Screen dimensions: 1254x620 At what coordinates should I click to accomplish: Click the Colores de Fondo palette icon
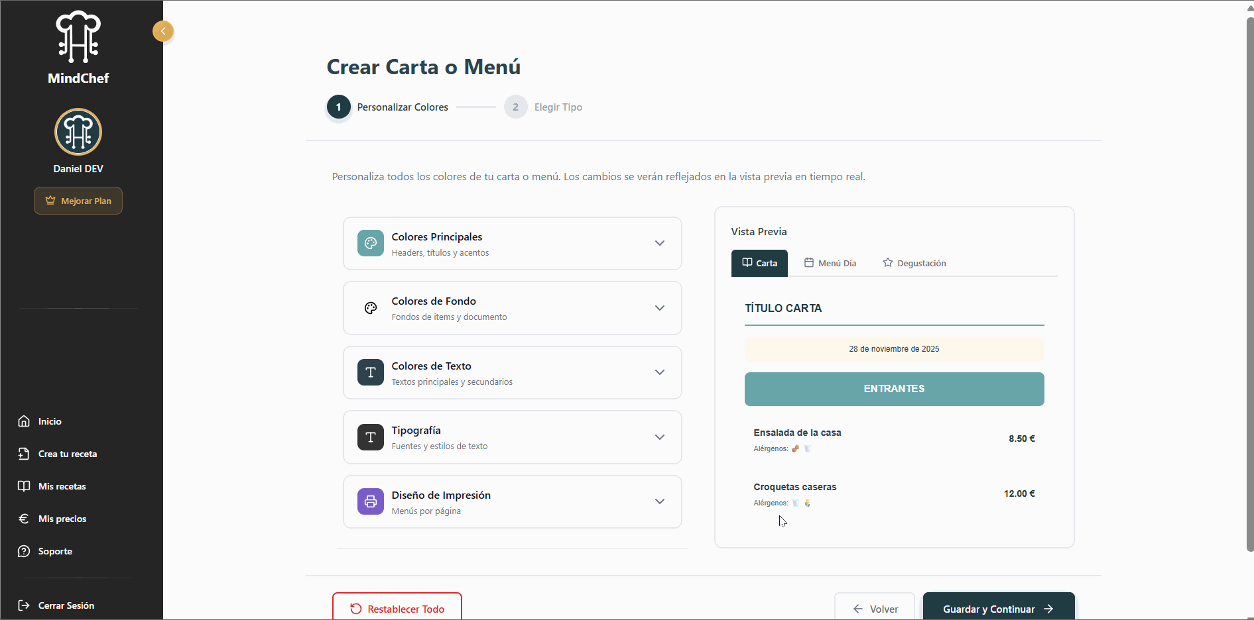tap(371, 308)
